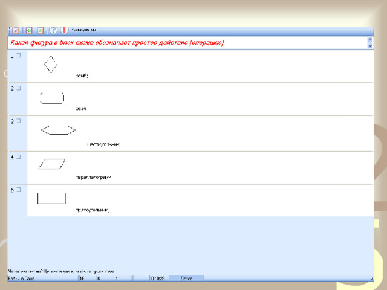The image size is (387, 290).
Task: Click the 'Далее' next button in status bar
Action: pyautogui.click(x=186, y=278)
